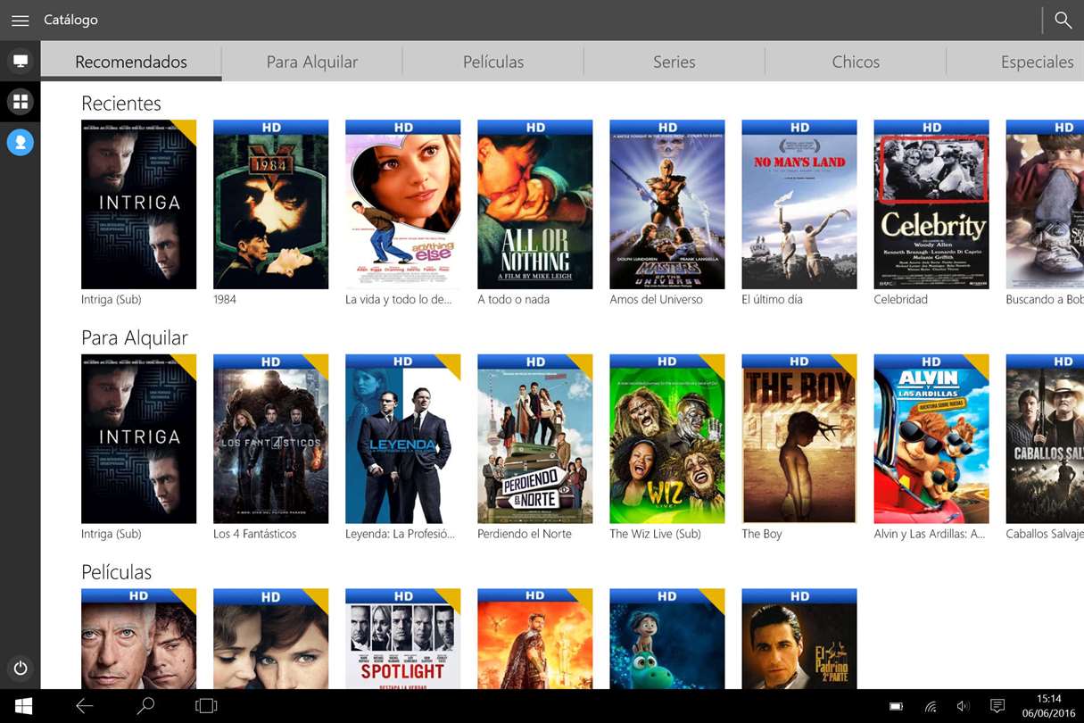The image size is (1084, 723).
Task: Open the Action Center notification icon
Action: (x=997, y=707)
